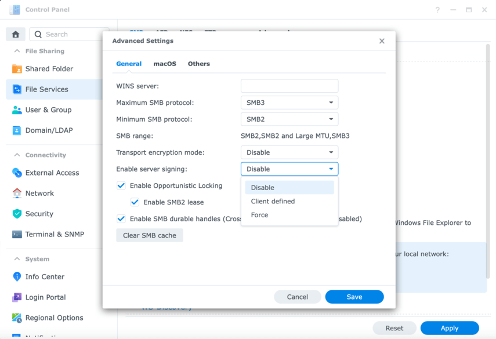Close the Advanced Settings dialog
The image size is (496, 339).
coord(382,41)
